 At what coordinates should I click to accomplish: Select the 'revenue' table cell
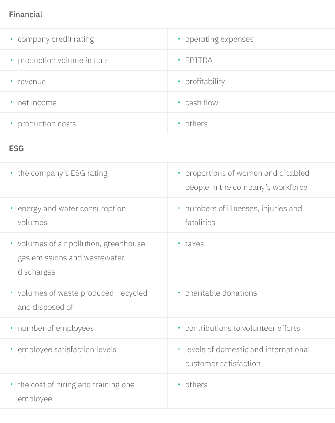[x=32, y=82]
